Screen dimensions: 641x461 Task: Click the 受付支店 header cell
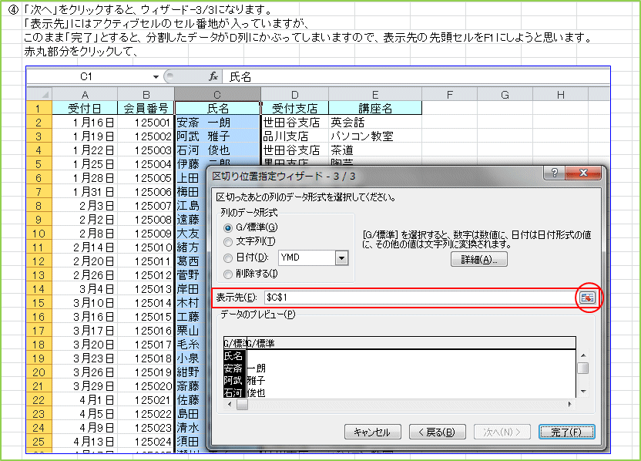[x=295, y=109]
